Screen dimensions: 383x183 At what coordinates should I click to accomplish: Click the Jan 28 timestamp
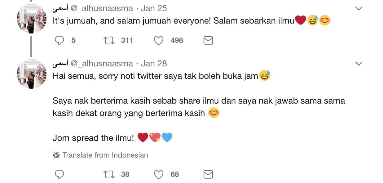(154, 63)
